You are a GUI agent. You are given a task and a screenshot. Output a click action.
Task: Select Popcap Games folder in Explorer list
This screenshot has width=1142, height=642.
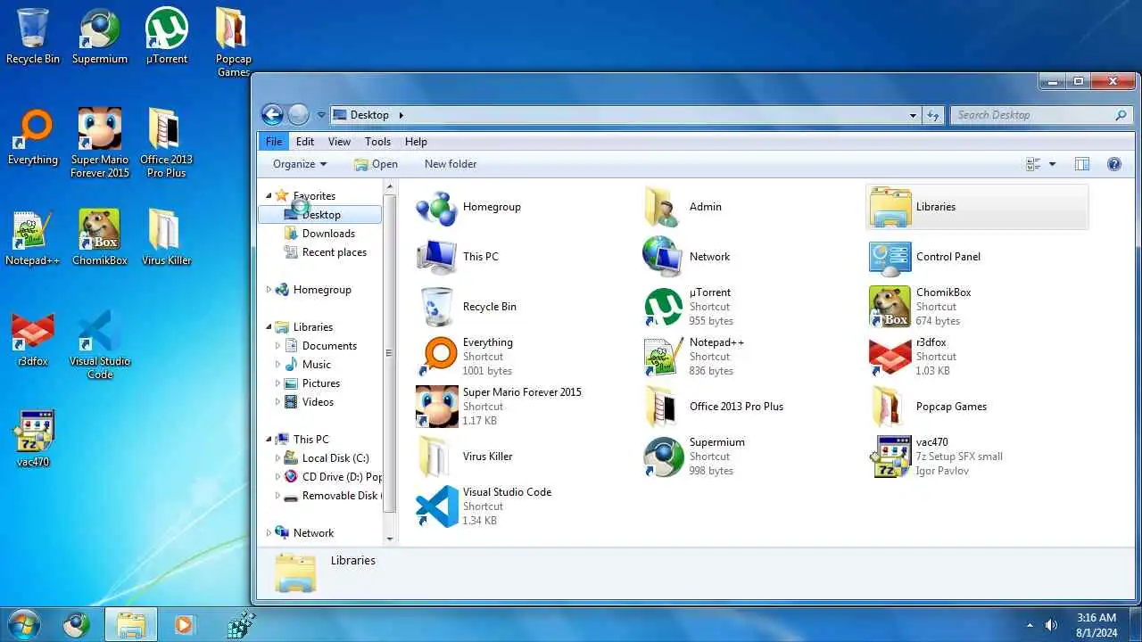point(890,407)
